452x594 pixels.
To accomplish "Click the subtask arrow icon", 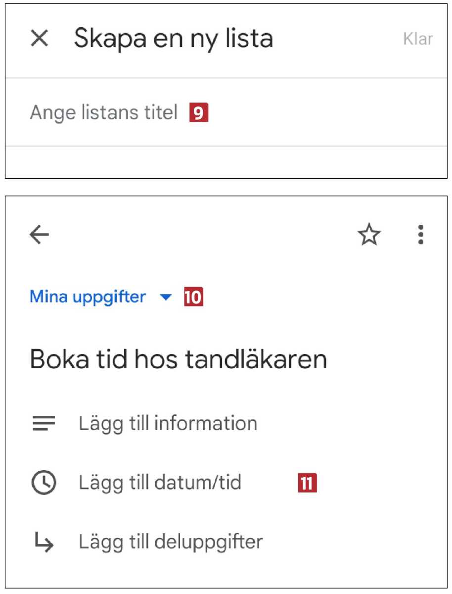I will tap(44, 542).
